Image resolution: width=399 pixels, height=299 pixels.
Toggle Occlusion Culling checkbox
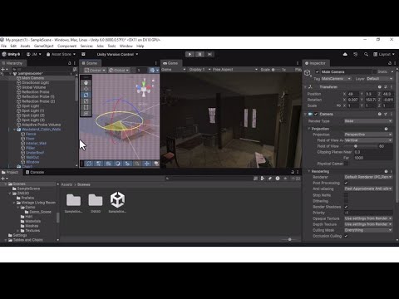346,236
